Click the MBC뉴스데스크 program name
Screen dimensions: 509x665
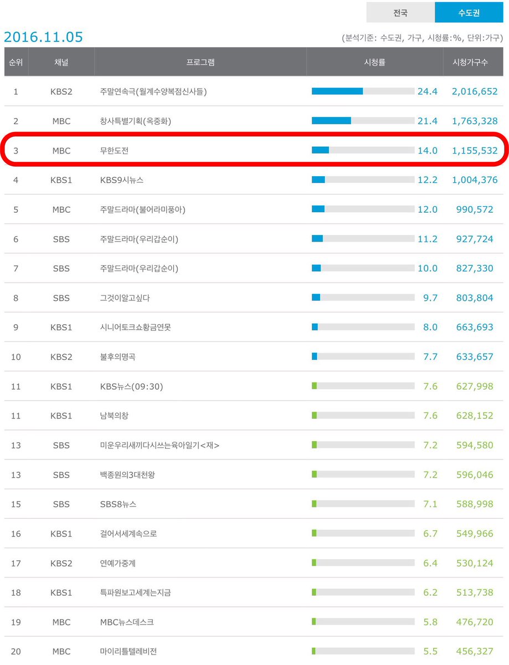127,622
